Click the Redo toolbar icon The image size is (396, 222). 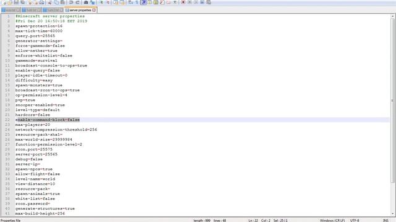[x=77, y=2]
